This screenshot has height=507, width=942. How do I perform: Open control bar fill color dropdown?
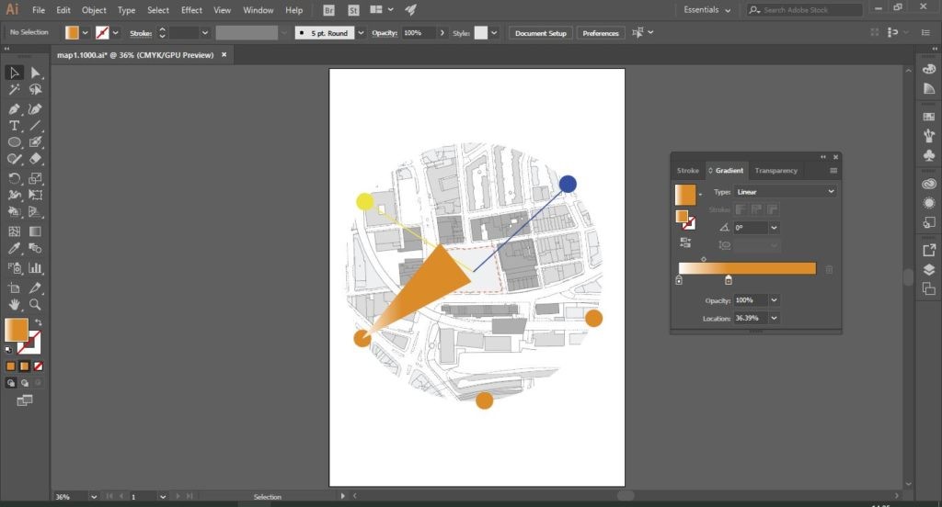tap(85, 33)
